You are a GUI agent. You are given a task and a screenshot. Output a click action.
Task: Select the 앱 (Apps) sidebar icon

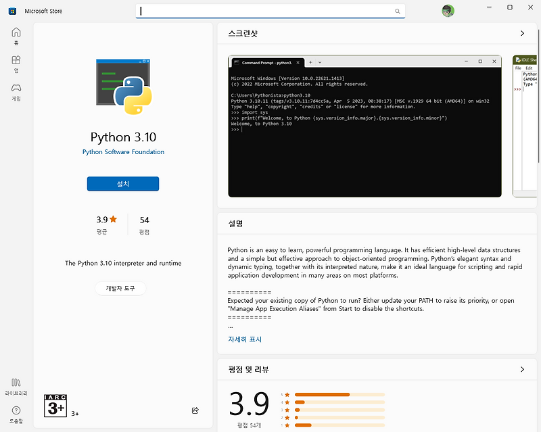[15, 62]
